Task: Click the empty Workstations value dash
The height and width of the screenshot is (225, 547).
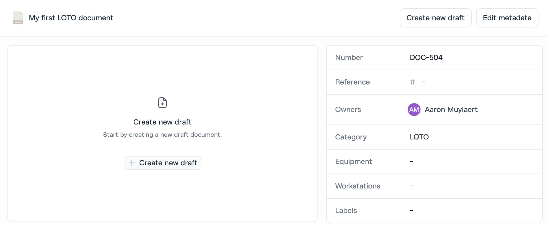Action: point(412,186)
